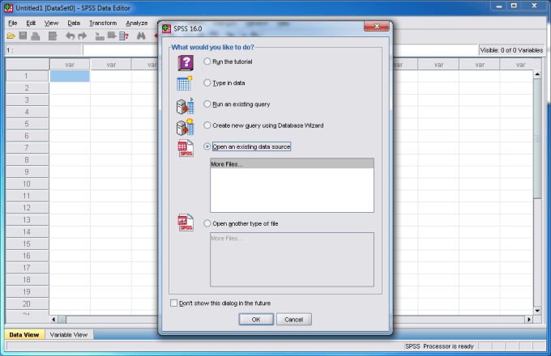Click the other file type SPSS icon
Image resolution: width=551 pixels, height=356 pixels.
pos(186,222)
